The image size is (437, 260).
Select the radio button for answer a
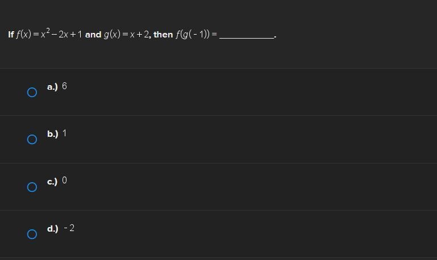[32, 92]
